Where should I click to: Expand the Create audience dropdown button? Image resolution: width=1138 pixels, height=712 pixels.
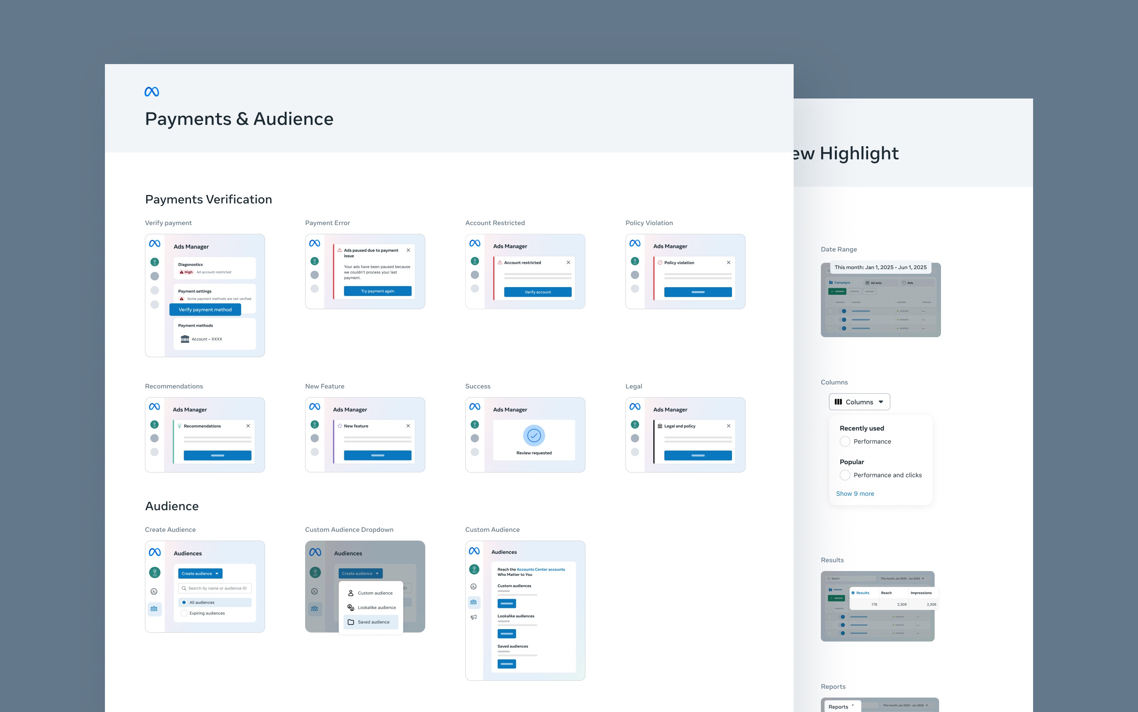200,573
